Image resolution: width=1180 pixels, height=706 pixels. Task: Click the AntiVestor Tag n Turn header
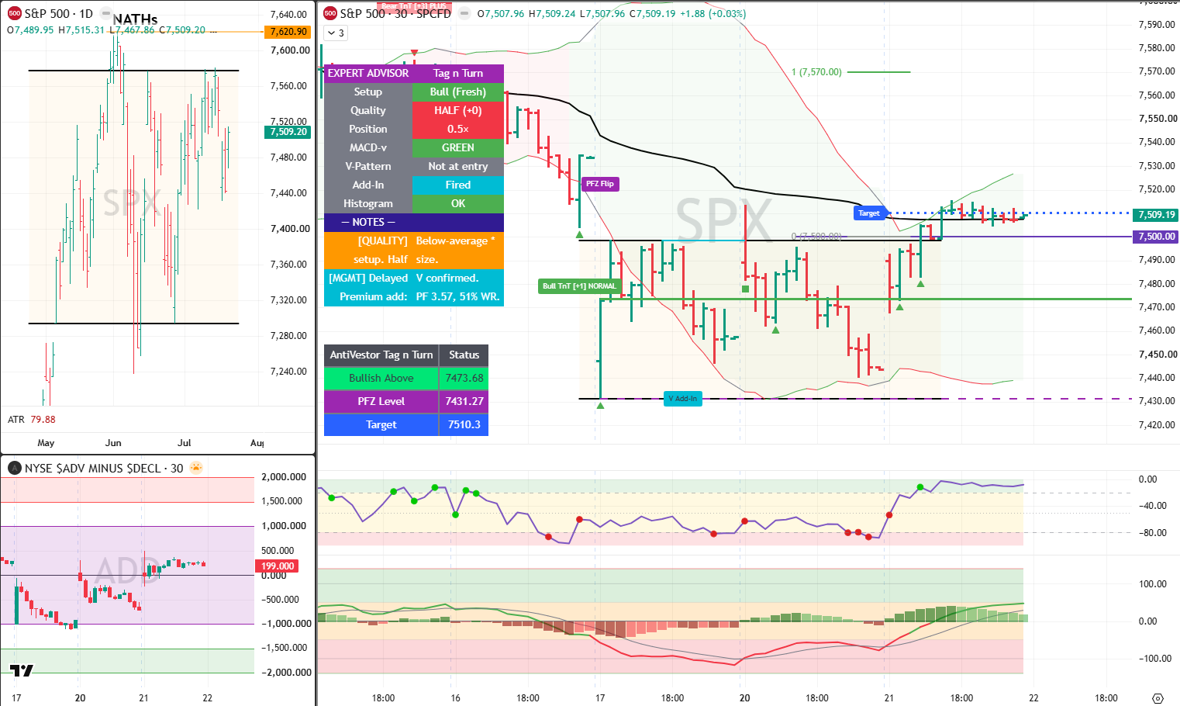pyautogui.click(x=381, y=355)
